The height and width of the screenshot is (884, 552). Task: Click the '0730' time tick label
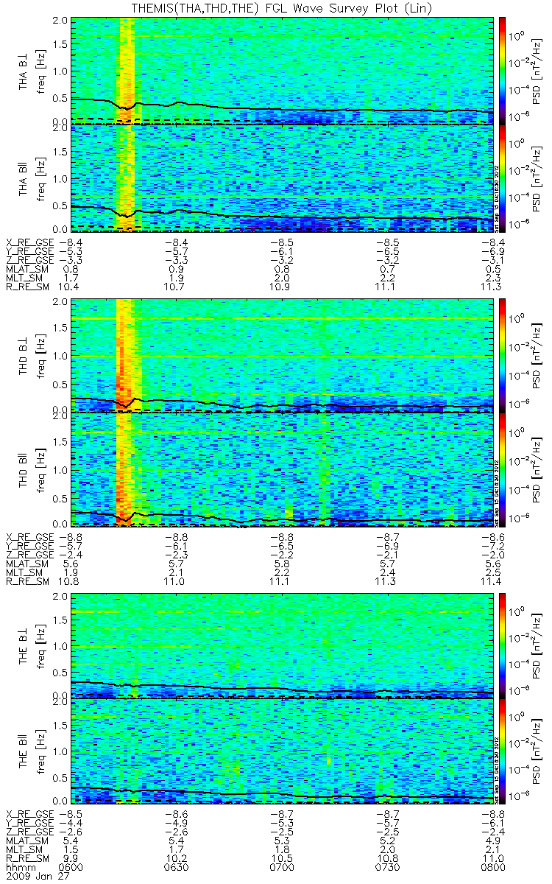(x=387, y=868)
